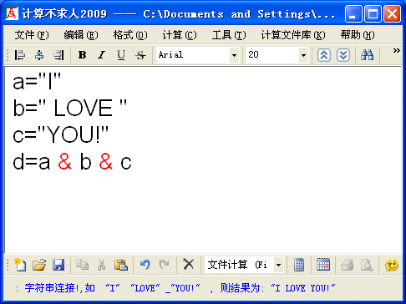Viewport: 406px width, 304px height.
Task: Click the copy icon in bottom toolbar
Action: coord(83,265)
